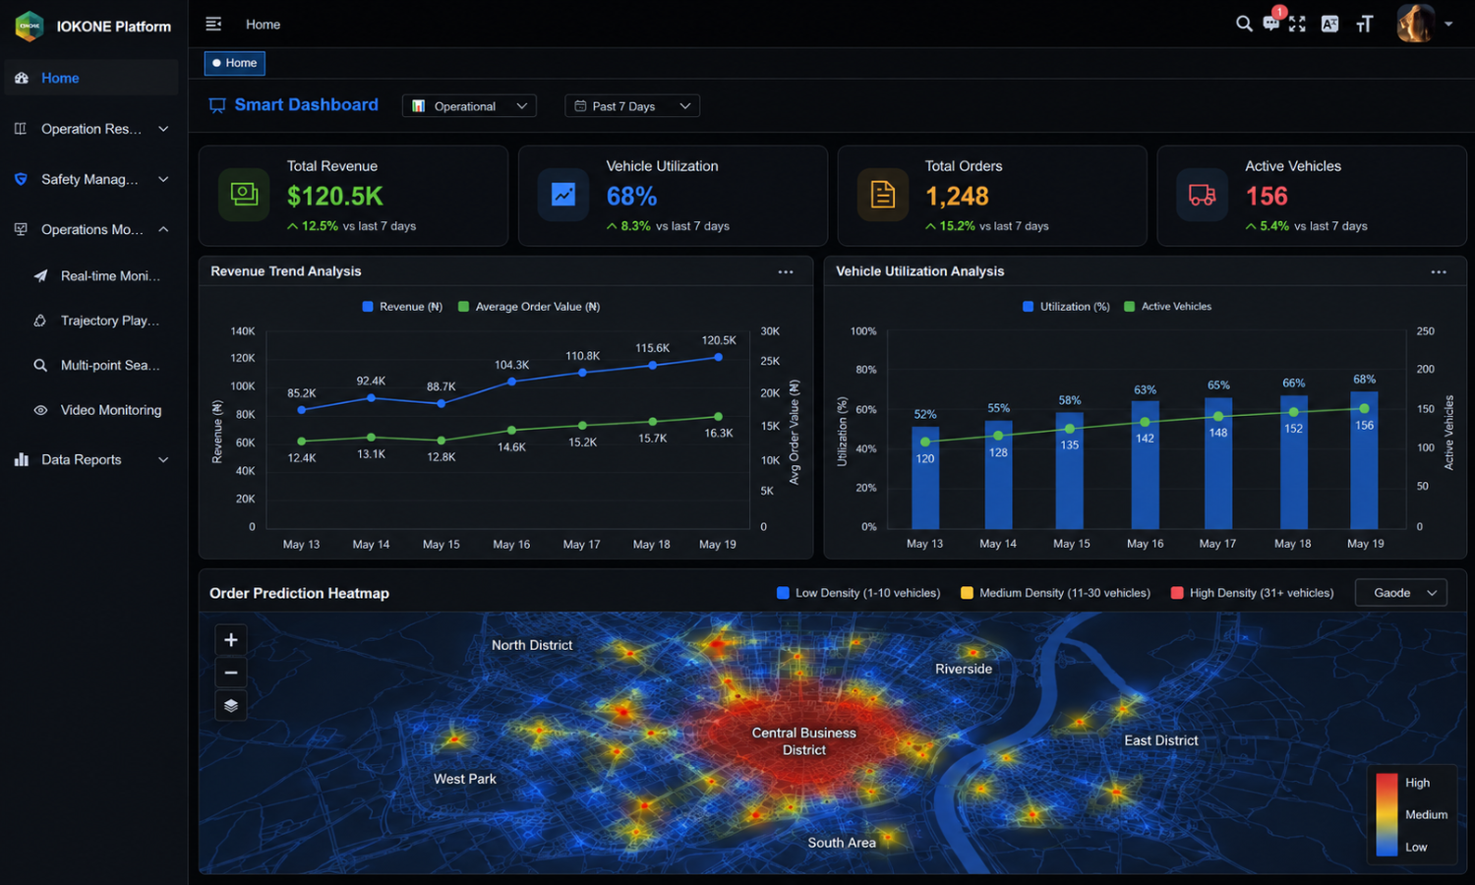Select Home in the sidebar menu

pos(91,78)
